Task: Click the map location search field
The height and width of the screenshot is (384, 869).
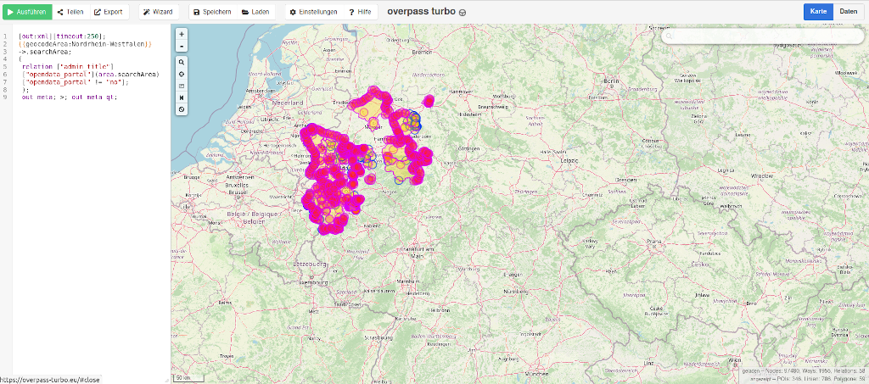Action: (x=764, y=37)
